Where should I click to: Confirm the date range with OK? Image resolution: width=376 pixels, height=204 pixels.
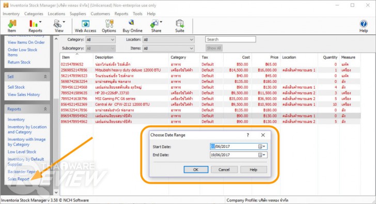196,169
